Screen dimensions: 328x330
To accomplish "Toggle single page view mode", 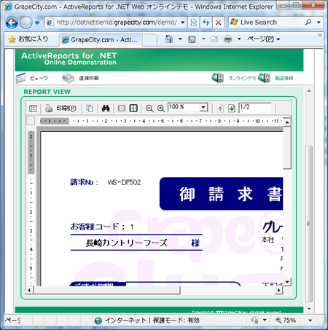I will pos(122,108).
